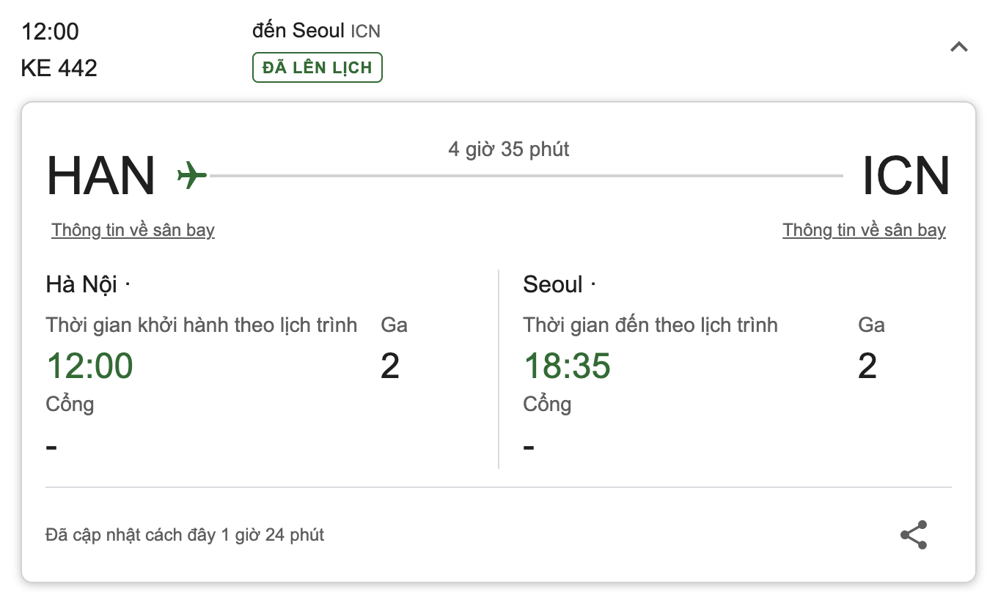Click the KE 442 flight number
Viewport: 987px width, 592px height.
pos(59,68)
